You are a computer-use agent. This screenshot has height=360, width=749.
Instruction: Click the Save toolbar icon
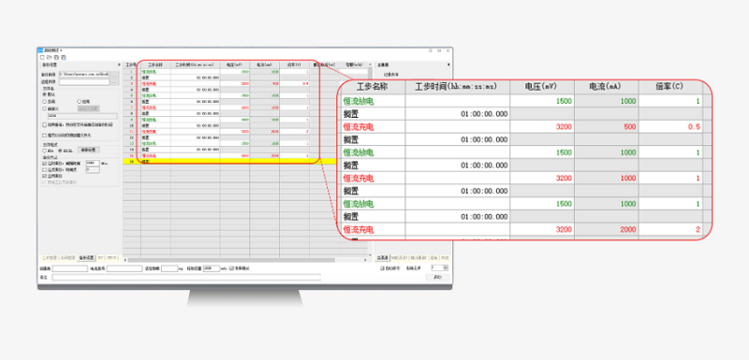pyautogui.click(x=56, y=57)
